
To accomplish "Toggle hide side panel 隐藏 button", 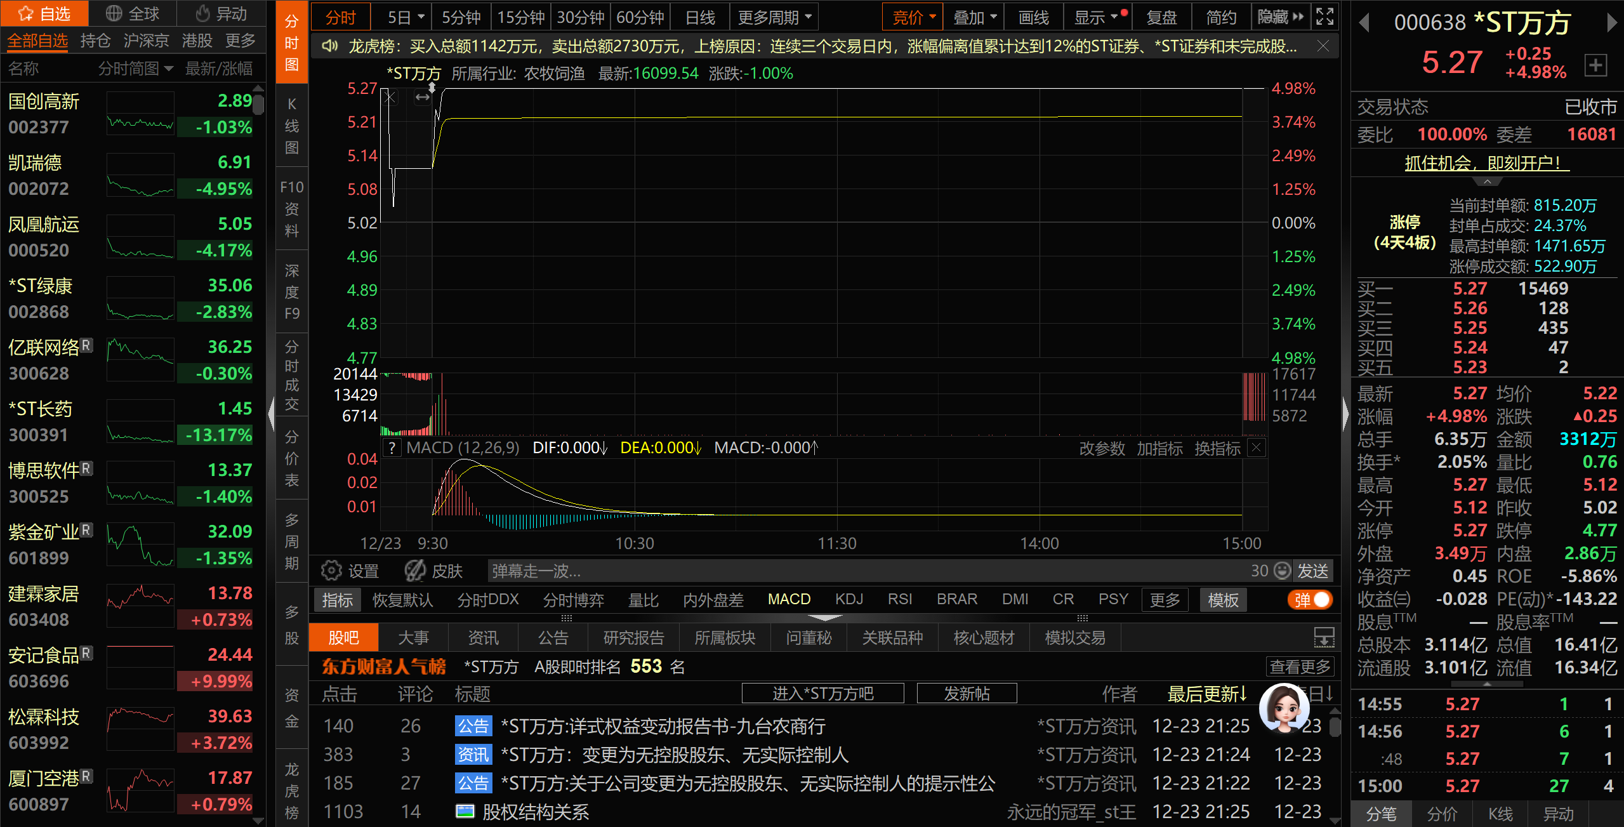I will tap(1280, 17).
